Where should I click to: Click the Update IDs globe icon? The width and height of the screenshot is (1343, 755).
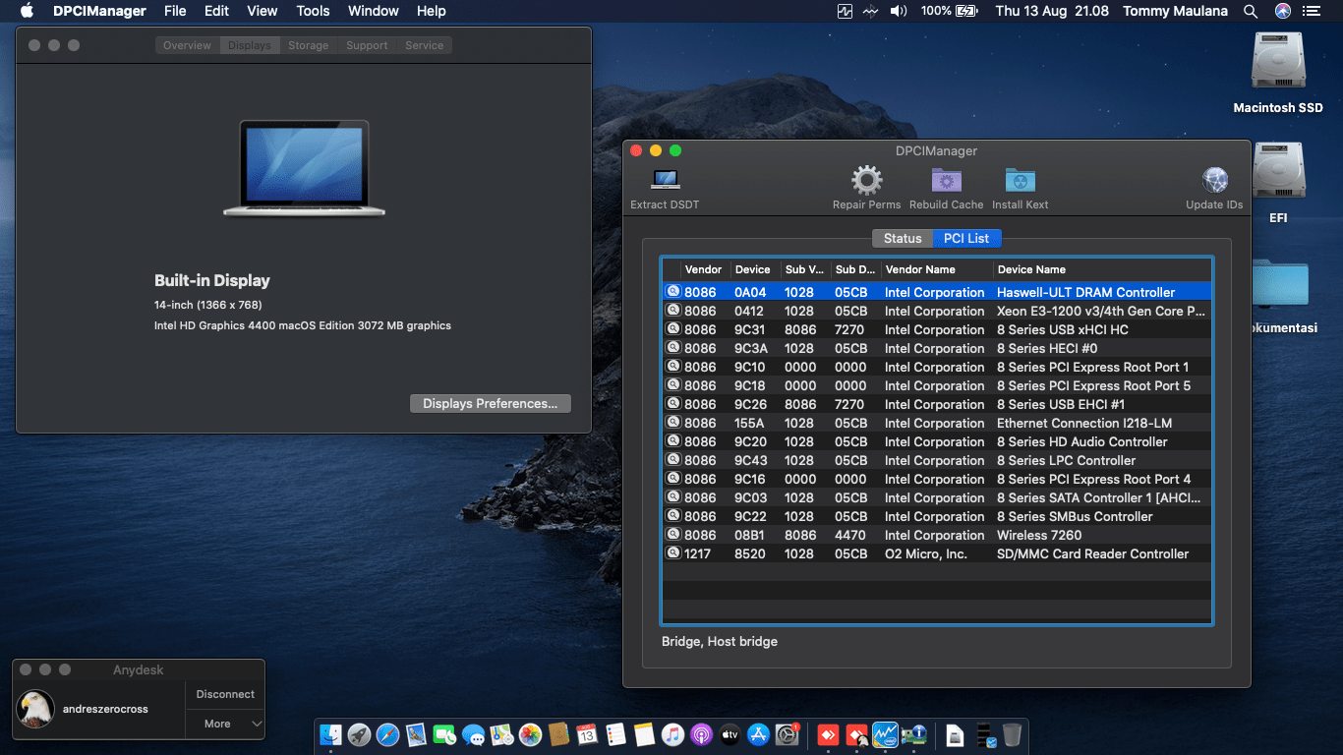click(1214, 181)
